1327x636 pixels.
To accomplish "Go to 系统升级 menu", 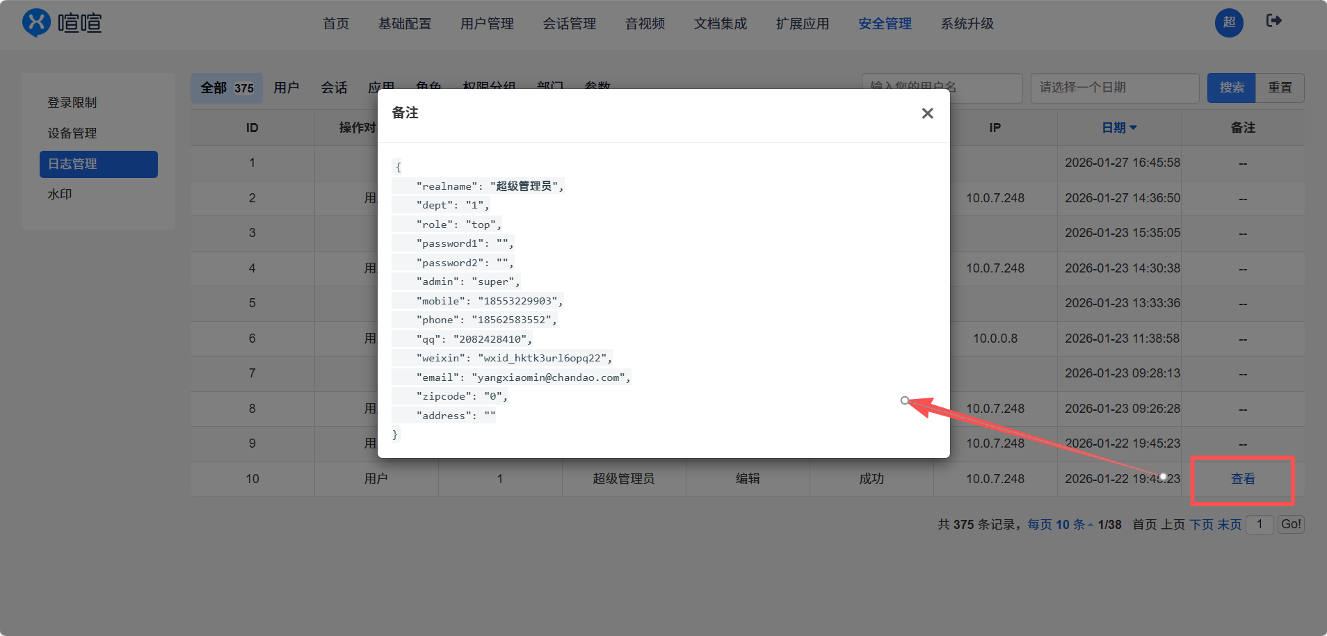I will click(967, 24).
